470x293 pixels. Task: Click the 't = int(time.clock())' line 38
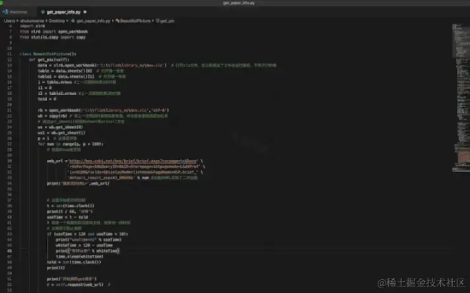(71, 206)
